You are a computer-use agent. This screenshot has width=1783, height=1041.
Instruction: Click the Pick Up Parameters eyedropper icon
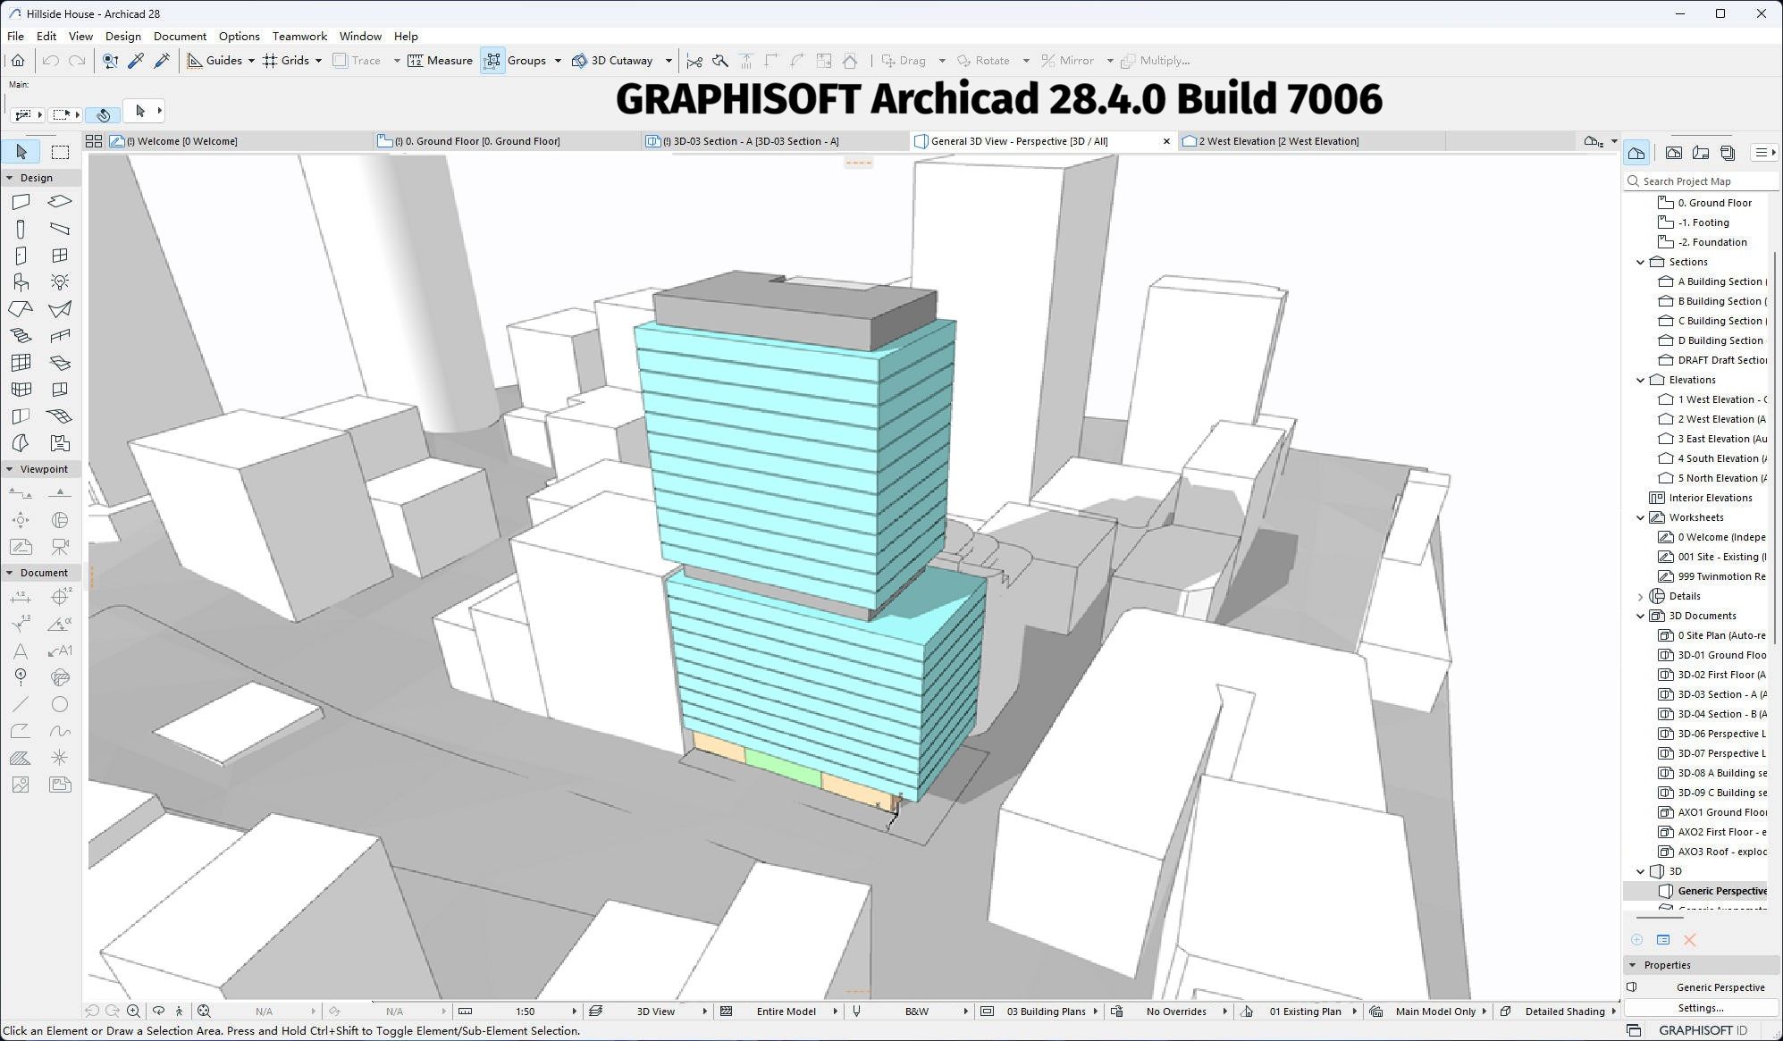[136, 61]
